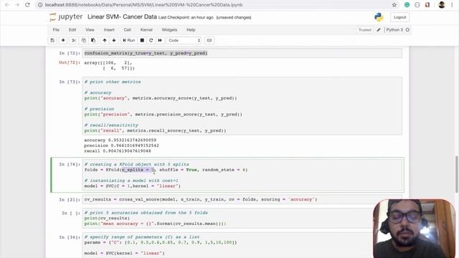Click the Jupyter logo
Screen dimensions: 459x258
[x=66, y=17]
